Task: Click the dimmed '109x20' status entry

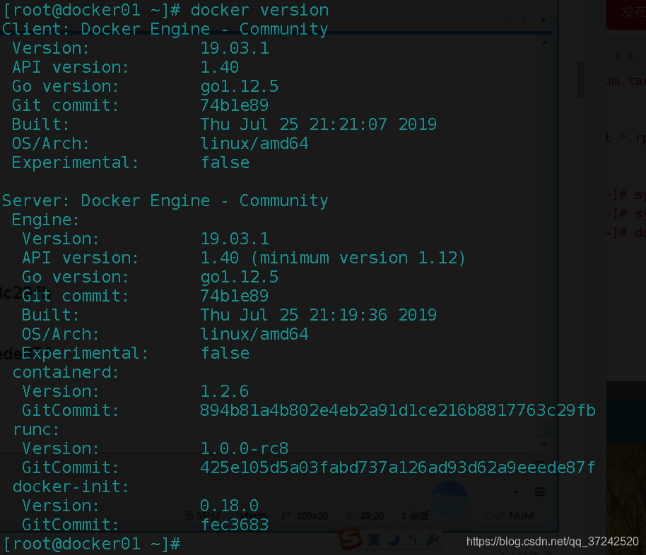Action: pyautogui.click(x=312, y=516)
